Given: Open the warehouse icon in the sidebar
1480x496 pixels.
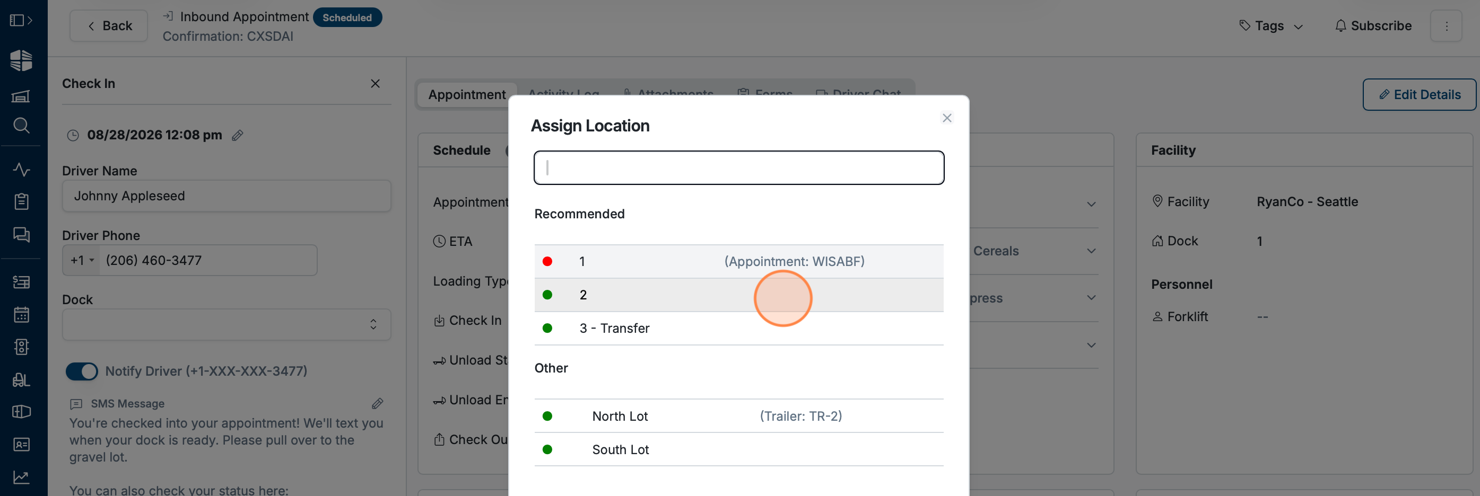Looking at the screenshot, I should click(x=21, y=96).
